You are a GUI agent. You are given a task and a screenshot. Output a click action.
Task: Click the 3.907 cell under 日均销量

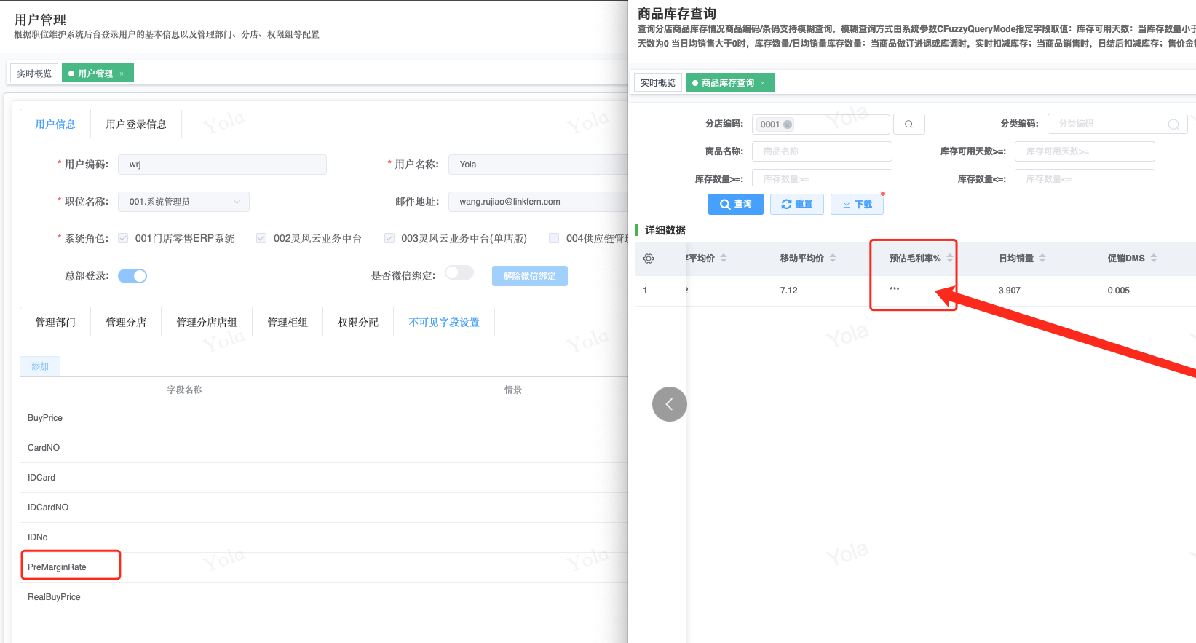coord(1009,291)
